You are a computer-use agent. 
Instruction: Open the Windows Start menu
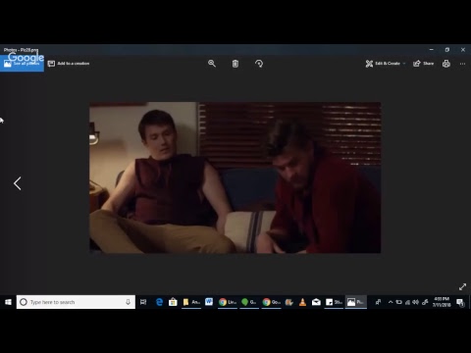point(8,302)
